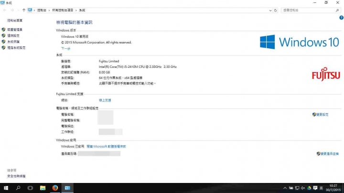
Task: Open the Action Center notification icon
Action: pos(315,188)
